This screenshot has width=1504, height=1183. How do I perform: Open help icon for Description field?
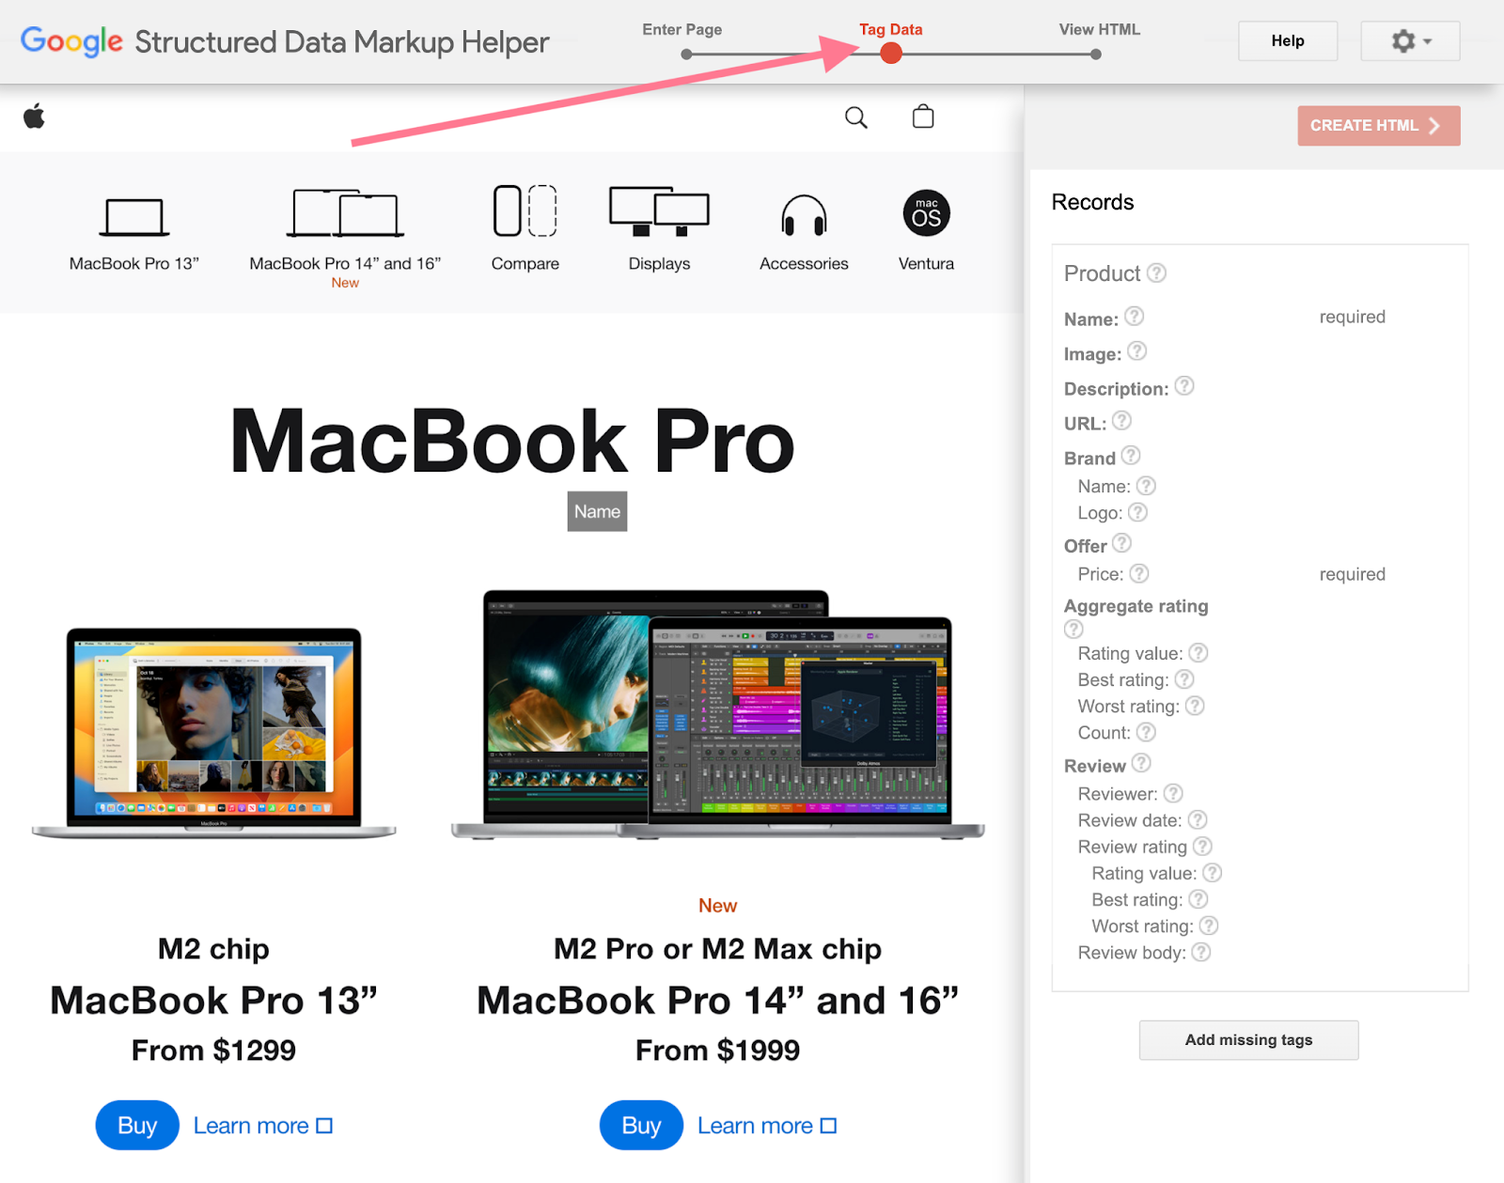tap(1184, 386)
